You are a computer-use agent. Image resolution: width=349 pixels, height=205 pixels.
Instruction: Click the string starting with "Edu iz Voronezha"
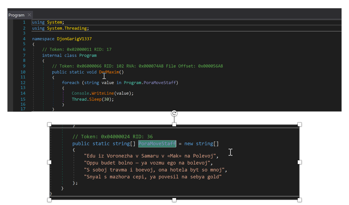coord(151,156)
